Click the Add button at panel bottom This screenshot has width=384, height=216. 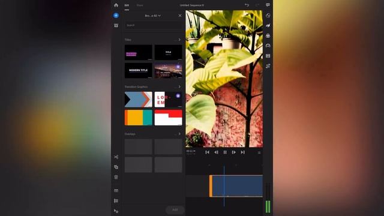[175, 209]
